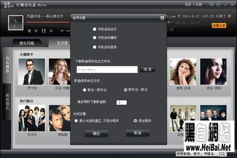
Task: Open band 五月天 photo
Action: pyautogui.click(x=31, y=118)
